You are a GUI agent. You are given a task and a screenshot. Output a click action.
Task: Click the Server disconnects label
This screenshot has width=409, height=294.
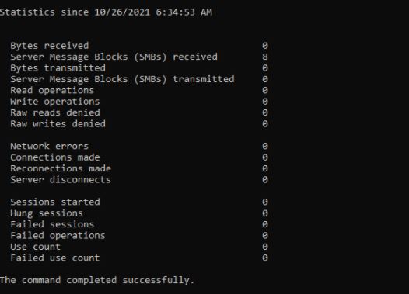pos(61,180)
